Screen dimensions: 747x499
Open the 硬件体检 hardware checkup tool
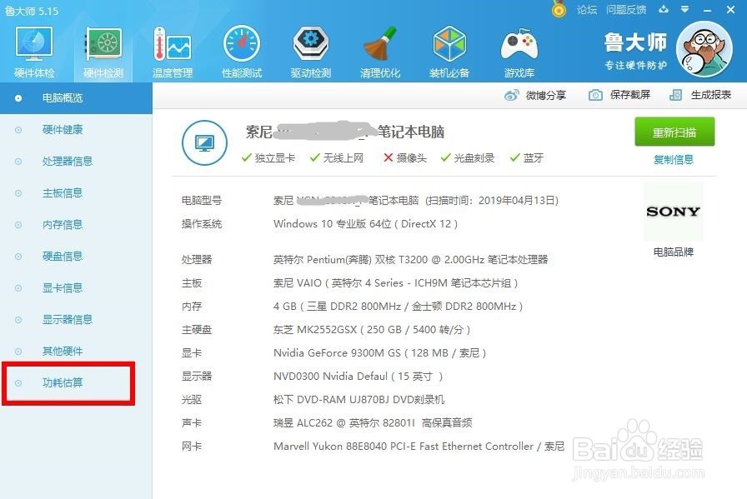(x=33, y=46)
